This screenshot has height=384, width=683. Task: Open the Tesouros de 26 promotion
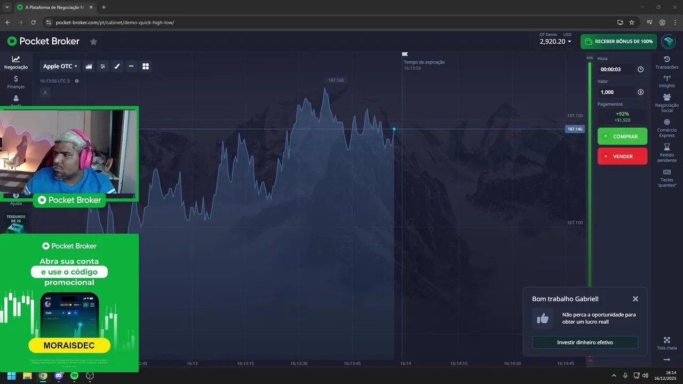16,223
